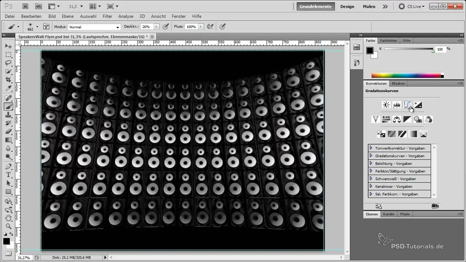Add a Levels adjustment layer
The width and height of the screenshot is (466, 262).
[397, 105]
